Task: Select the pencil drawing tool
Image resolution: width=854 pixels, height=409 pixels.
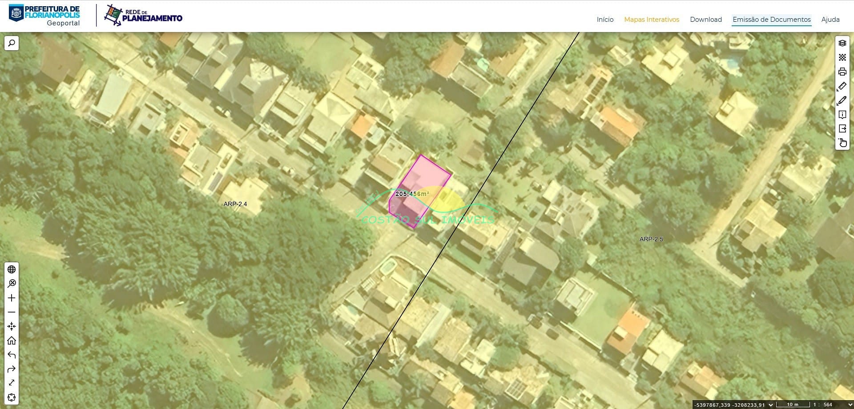Action: coord(842,100)
